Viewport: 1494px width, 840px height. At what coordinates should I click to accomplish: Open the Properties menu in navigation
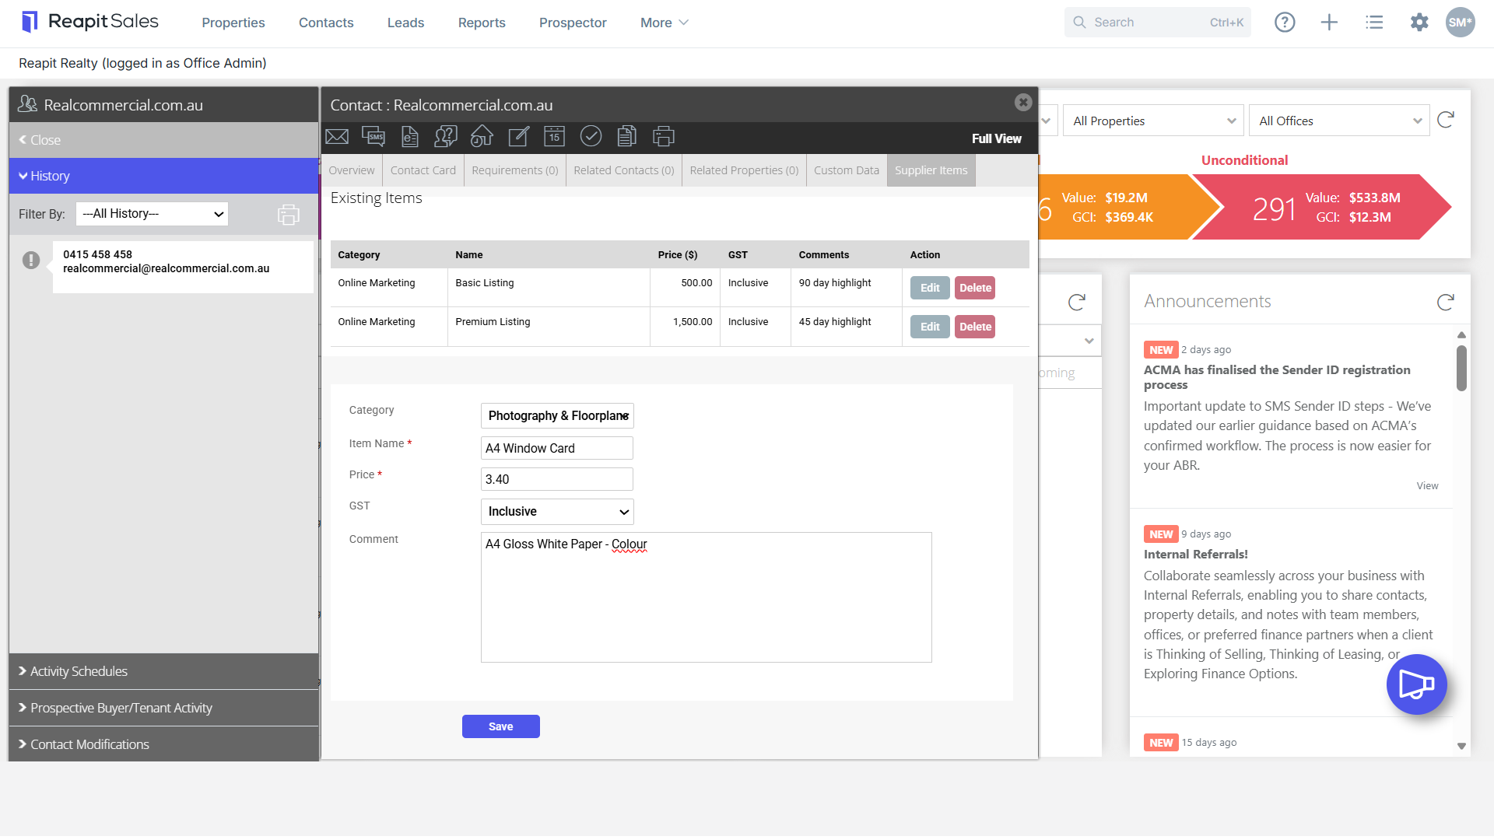point(233,23)
